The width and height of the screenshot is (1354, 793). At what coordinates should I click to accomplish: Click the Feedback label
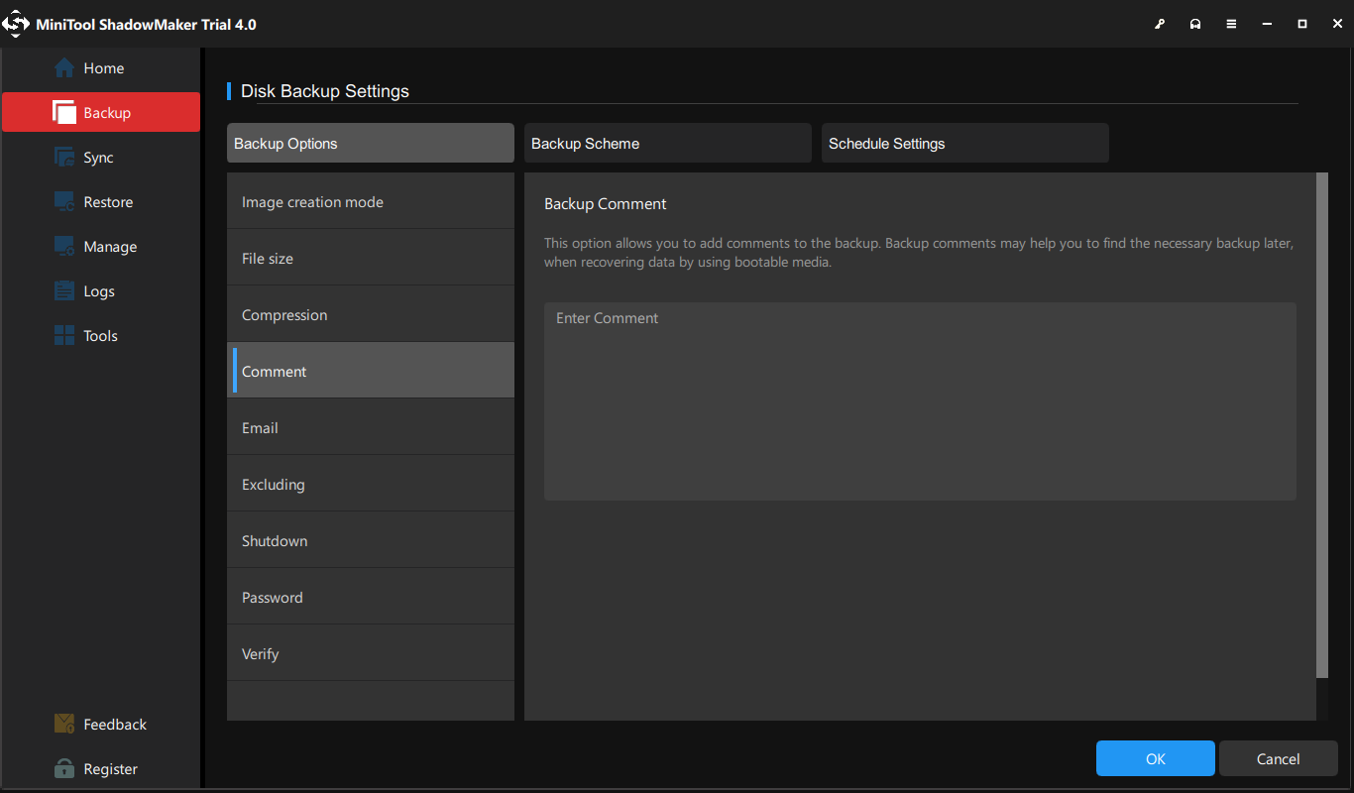[x=115, y=725]
